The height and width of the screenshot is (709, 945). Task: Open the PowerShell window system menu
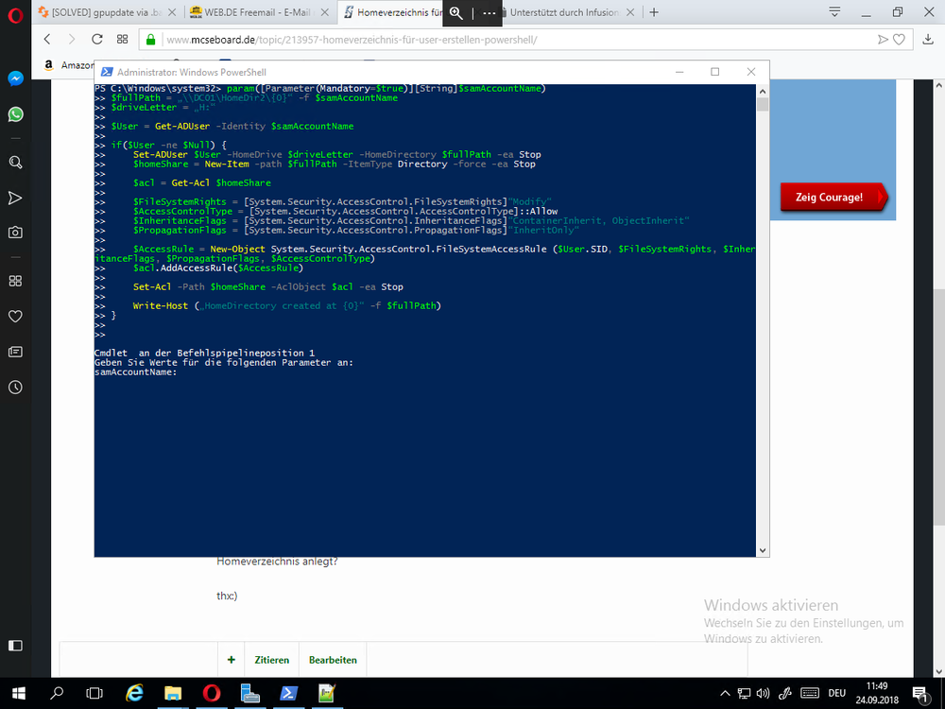click(x=107, y=72)
